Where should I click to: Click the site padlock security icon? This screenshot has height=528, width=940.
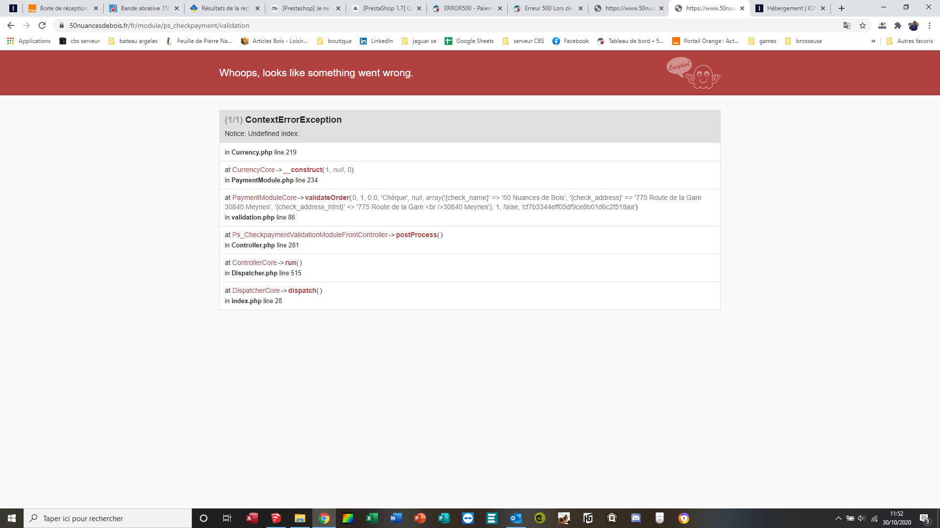pyautogui.click(x=62, y=25)
